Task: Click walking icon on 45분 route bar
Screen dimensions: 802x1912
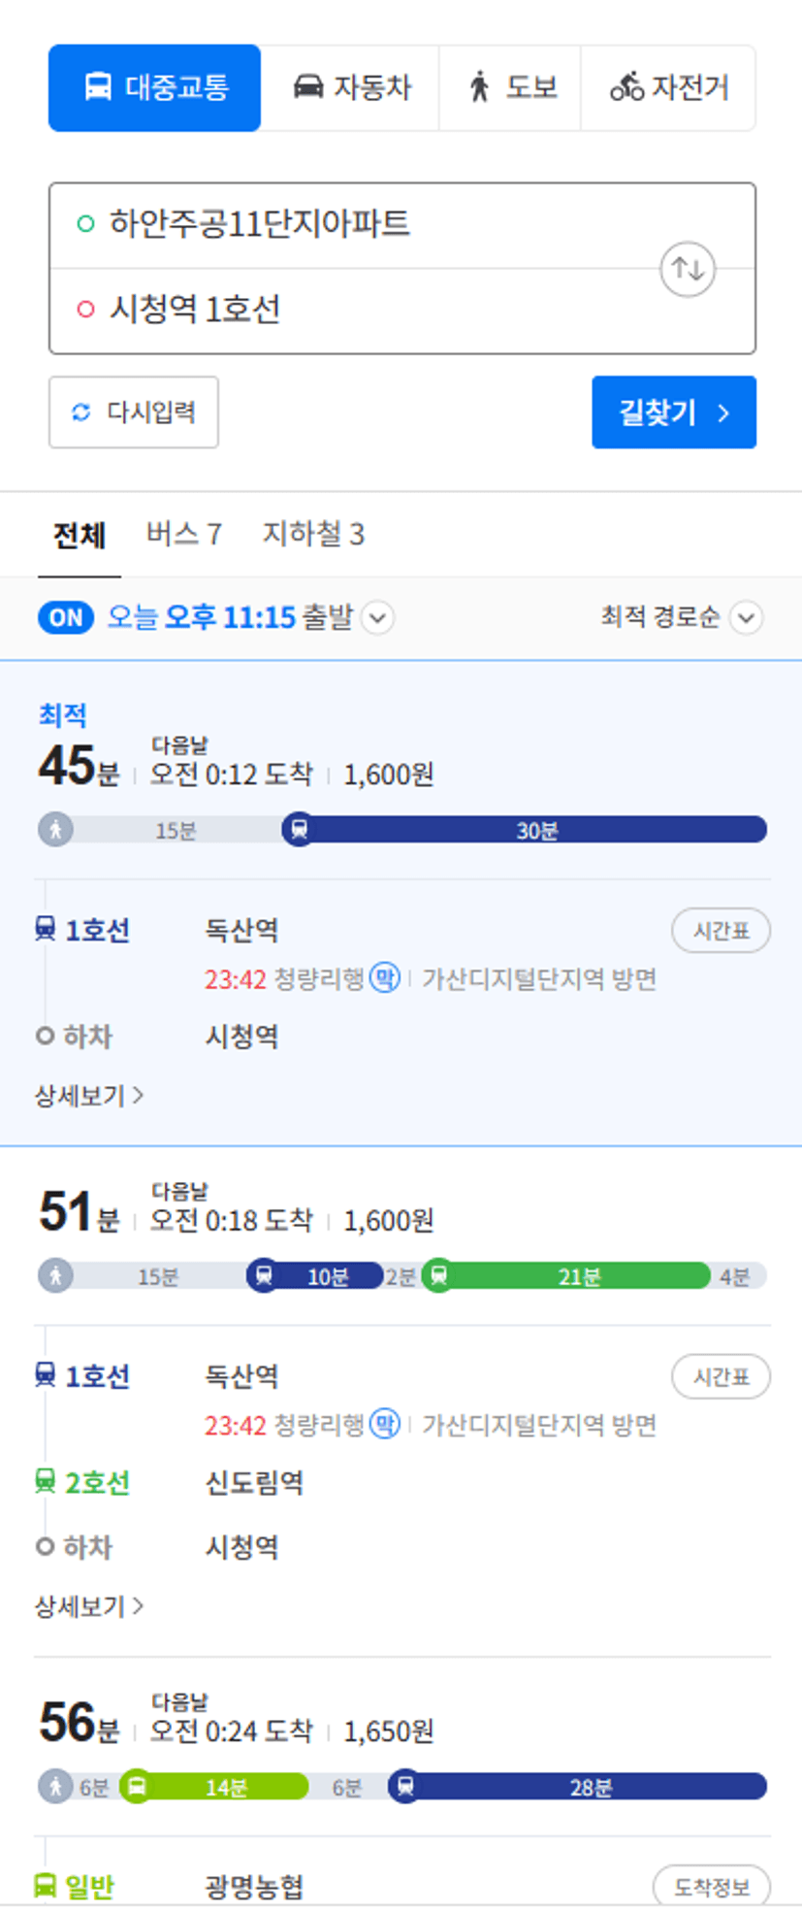Action: (x=56, y=829)
